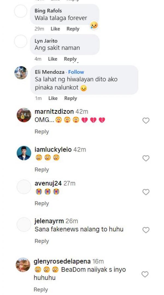Reply to jelenayrm's fakenews comment
Screen dimensions: 164x295
click(42, 241)
